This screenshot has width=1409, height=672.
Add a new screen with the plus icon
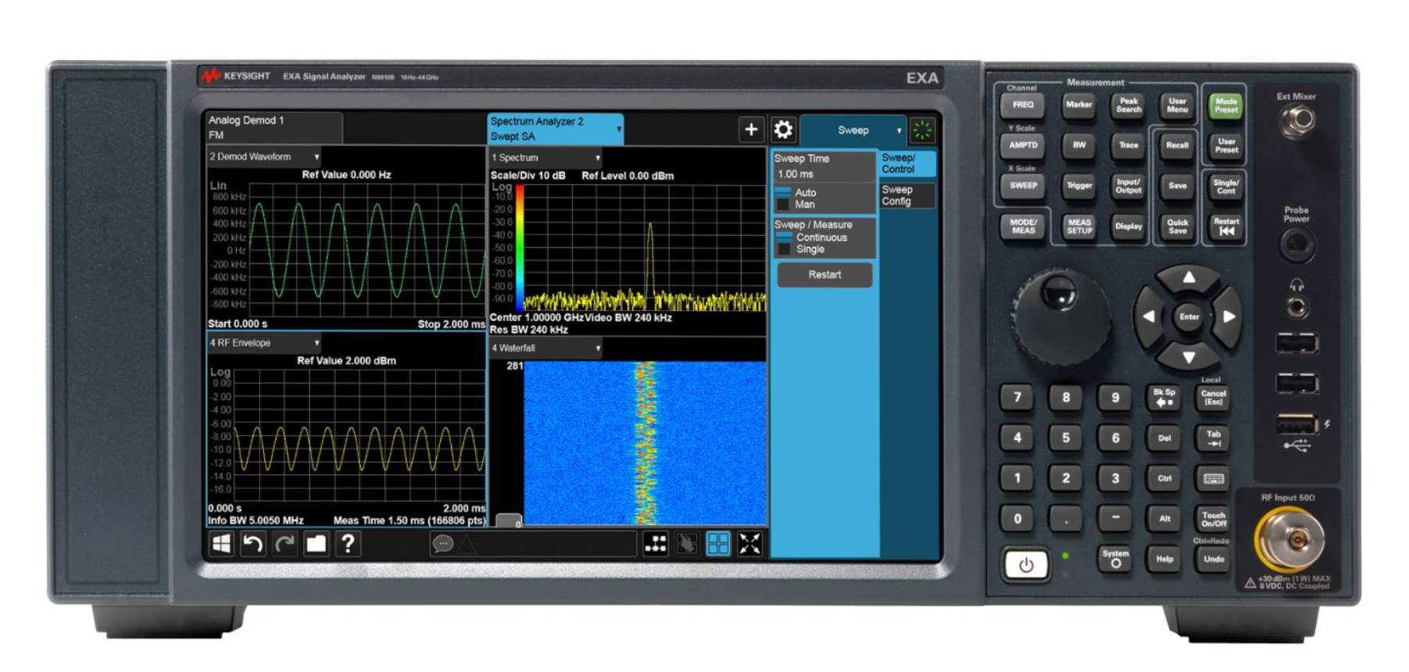(x=751, y=130)
